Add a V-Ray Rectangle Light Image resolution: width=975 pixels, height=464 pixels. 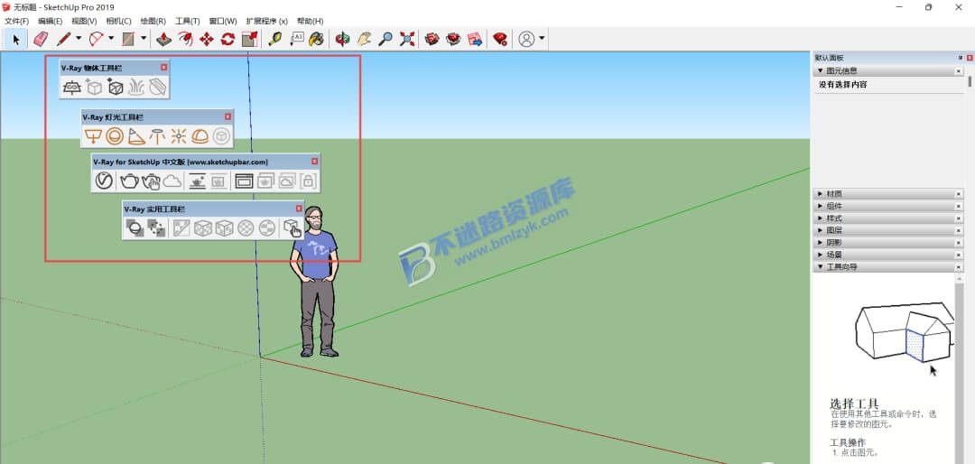93,136
